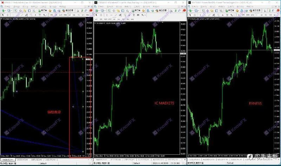Toggle H1 timeframe in left MT4 window
The image size is (281, 166).
[70, 15]
